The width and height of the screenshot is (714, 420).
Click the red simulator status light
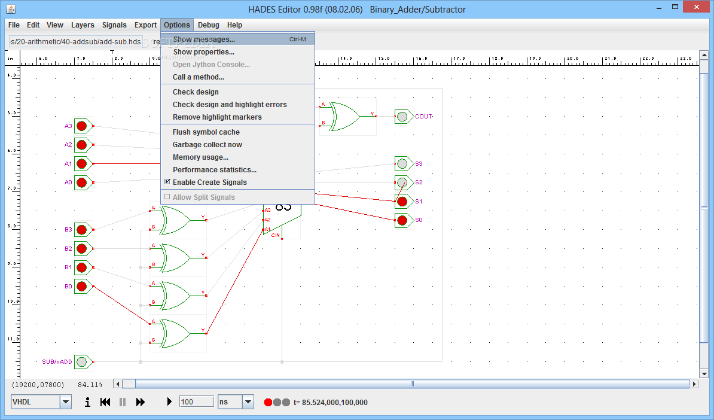point(268,402)
